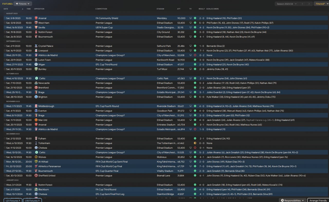
Task: Click the red loss indicator for Atlético 20/9
Action: (195, 55)
